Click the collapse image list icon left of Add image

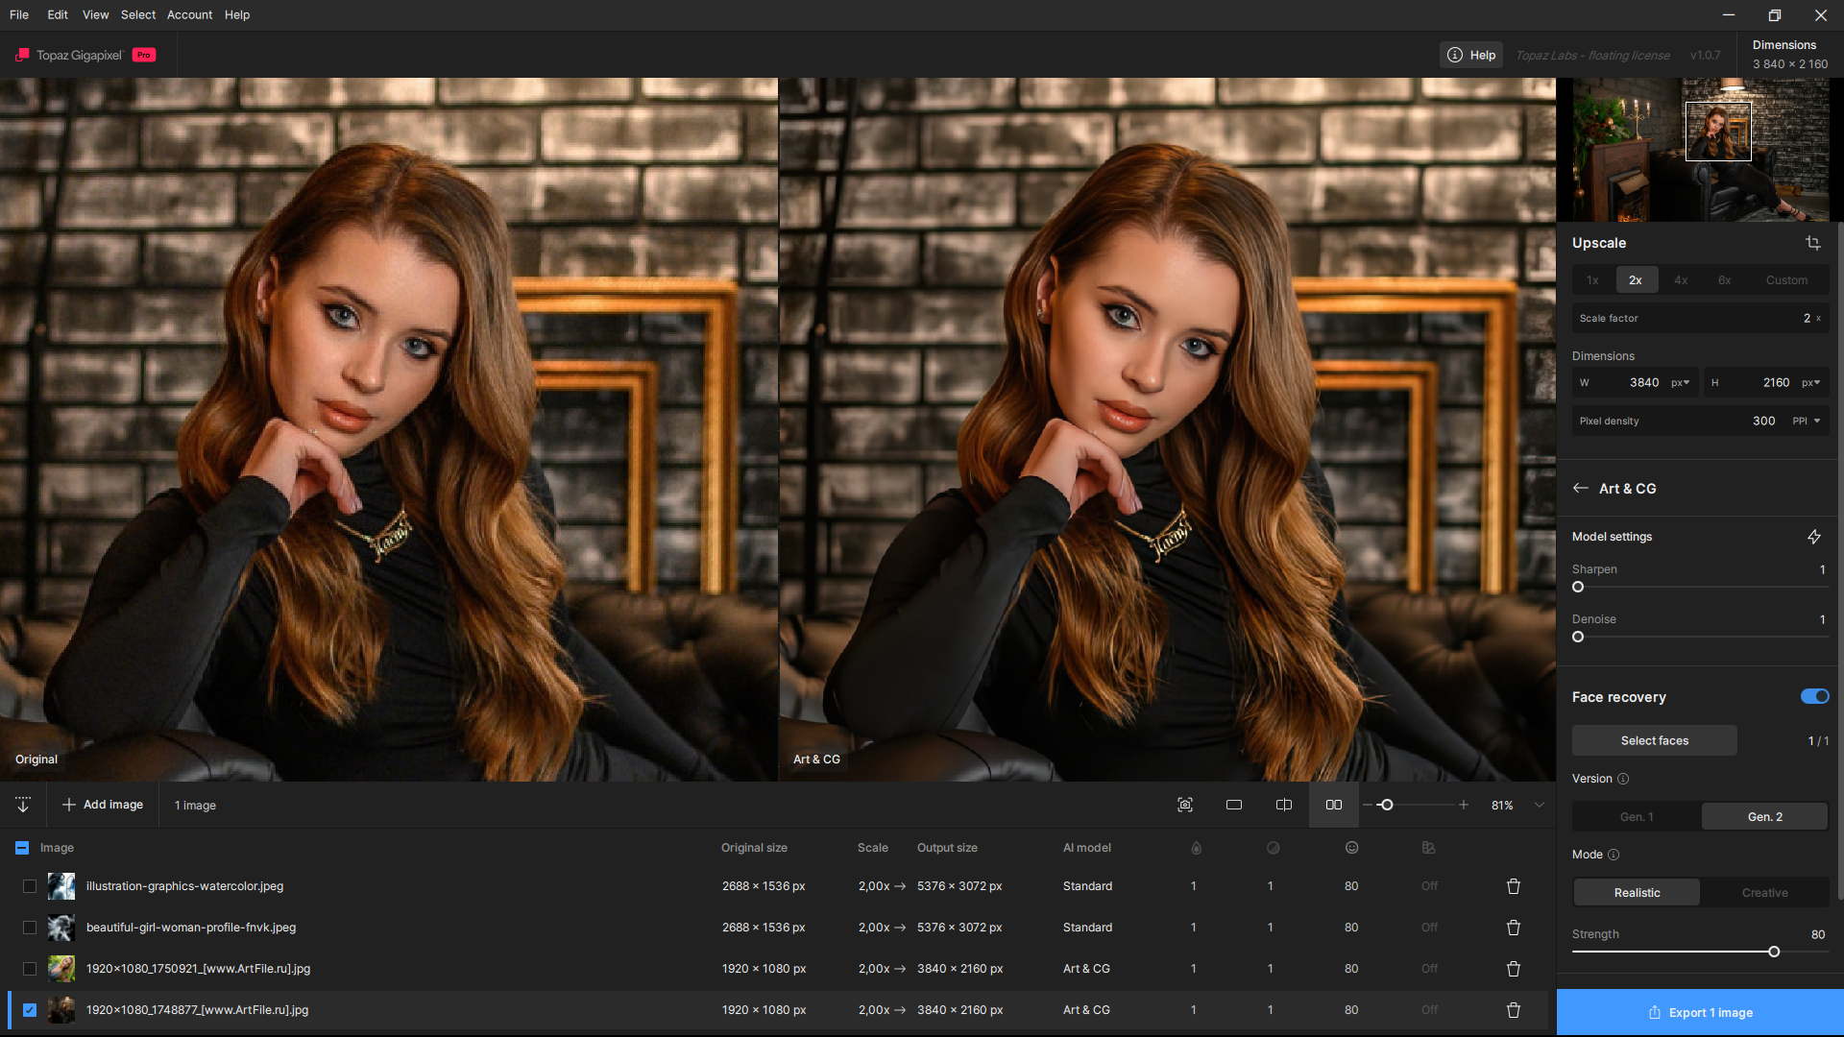pyautogui.click(x=23, y=805)
